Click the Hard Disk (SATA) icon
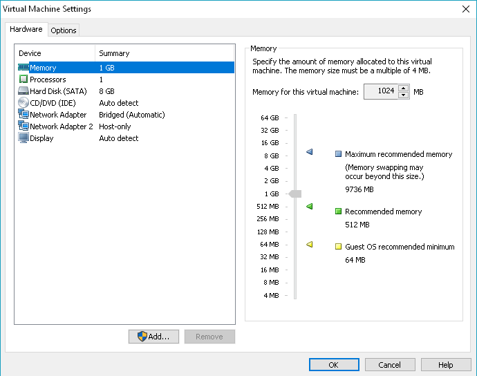This screenshot has height=376, width=477. click(x=24, y=91)
